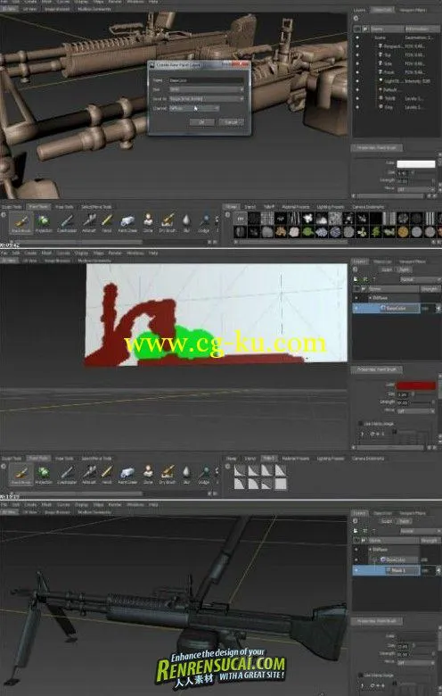The width and height of the screenshot is (442, 696).
Task: Click Name field in Create New Paint Layer dialog
Action: click(x=206, y=80)
